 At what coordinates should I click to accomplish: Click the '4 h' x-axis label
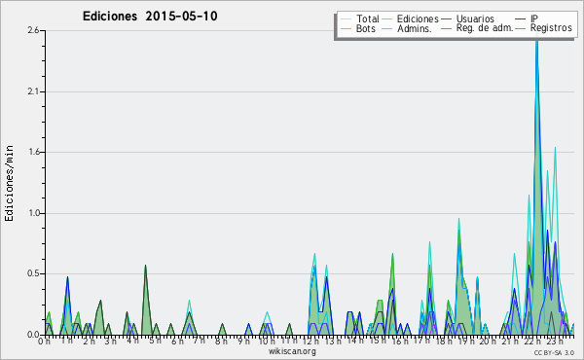(132, 341)
